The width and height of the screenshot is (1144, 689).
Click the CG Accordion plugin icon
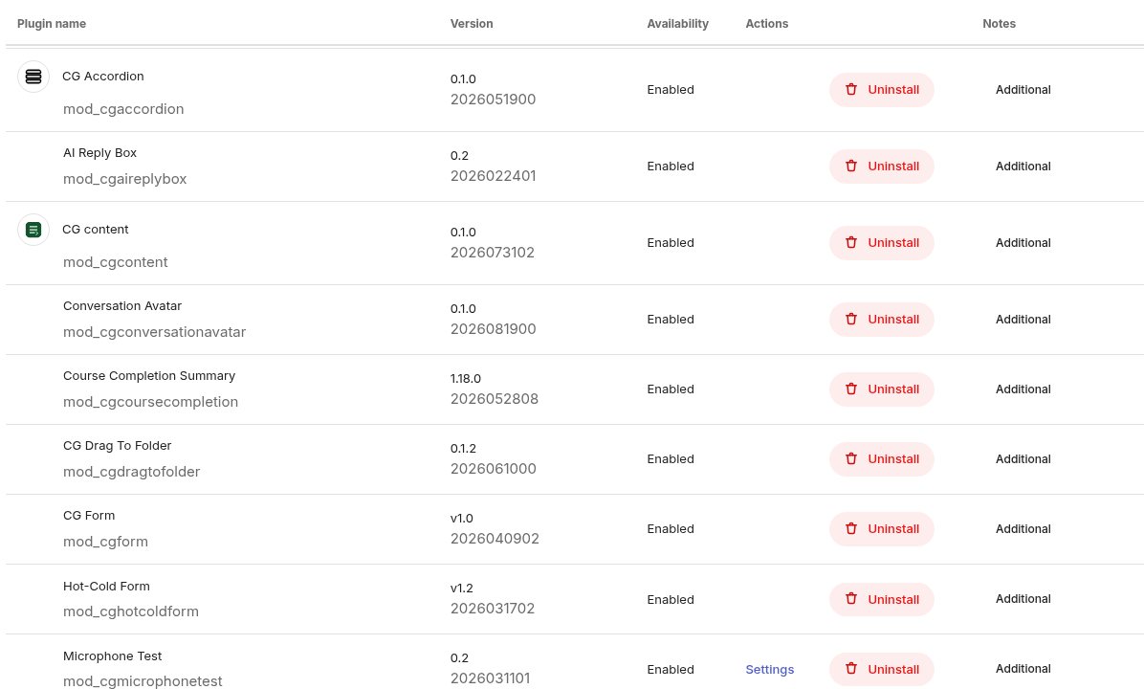[33, 77]
